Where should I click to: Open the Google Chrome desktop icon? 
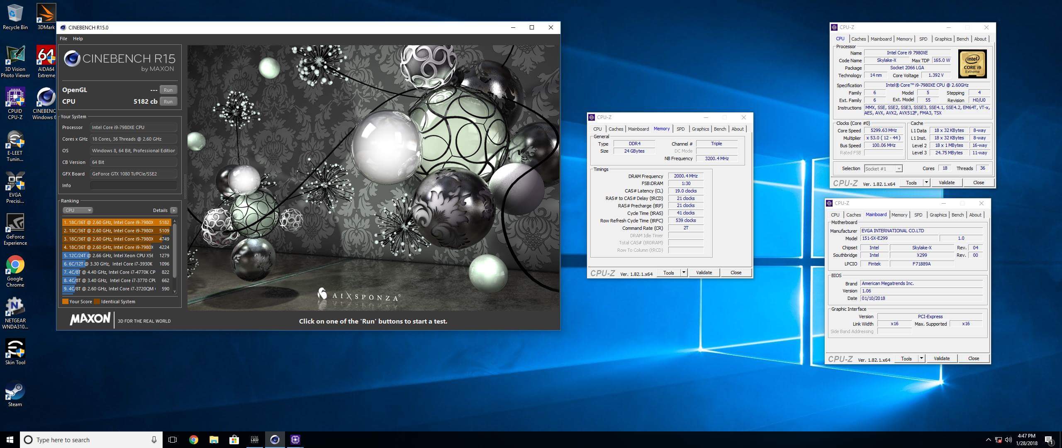click(15, 271)
